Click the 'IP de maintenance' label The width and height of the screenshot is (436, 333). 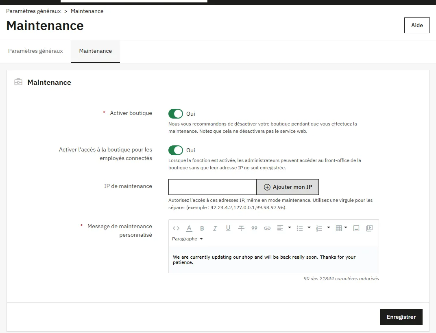[128, 186]
